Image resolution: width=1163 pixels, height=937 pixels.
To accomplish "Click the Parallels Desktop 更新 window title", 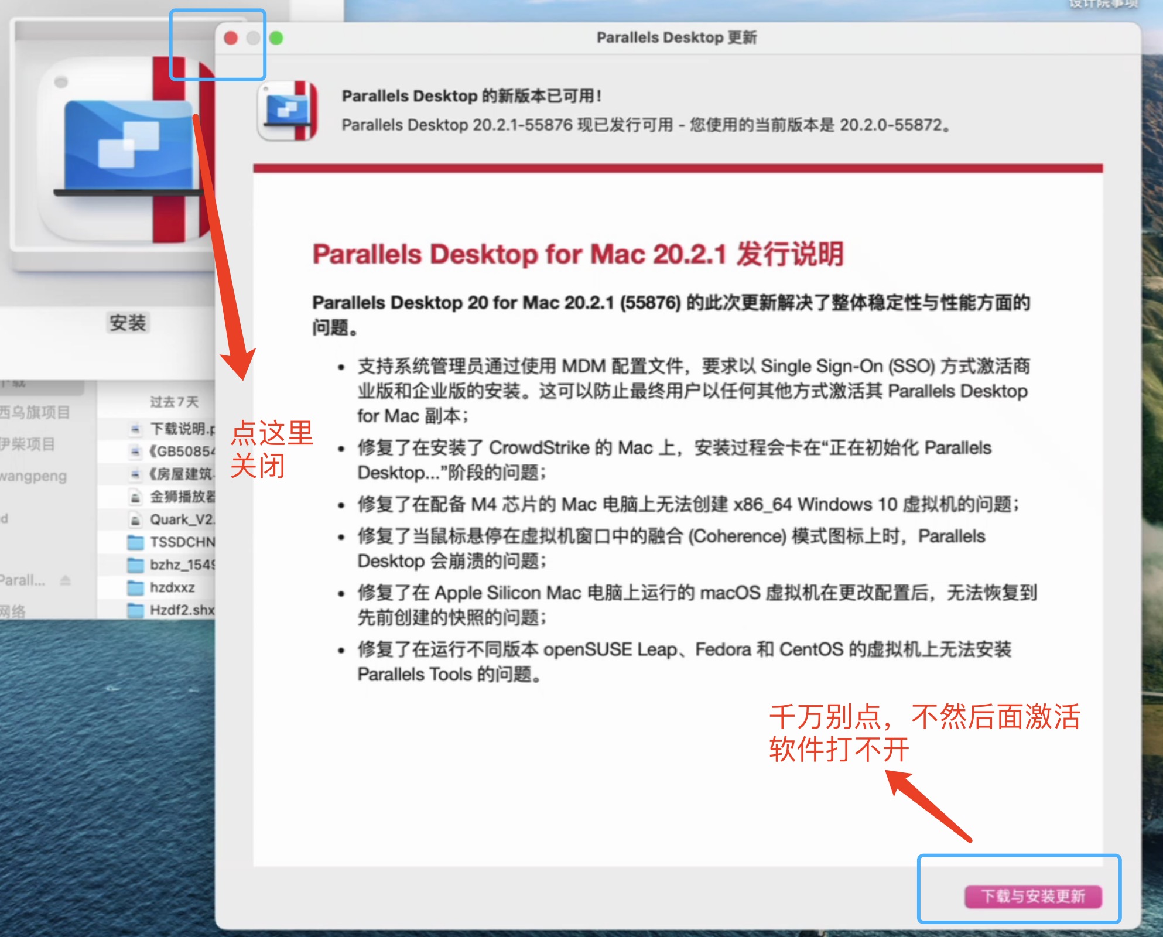I will click(676, 37).
